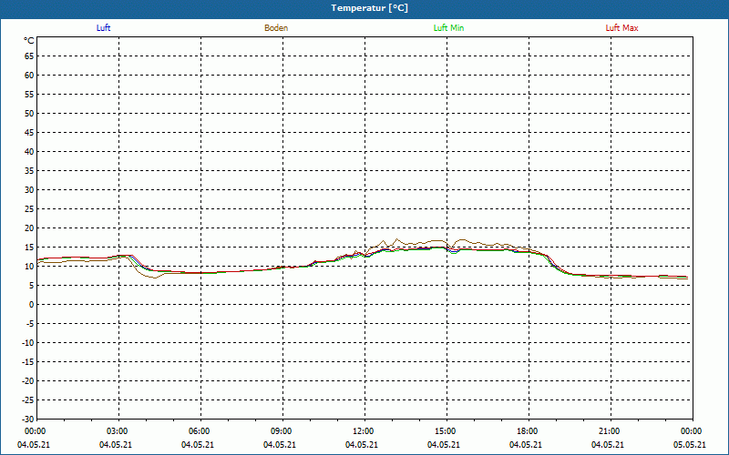Click the Temperatur [°C] chart title
729x455 pixels.
(370, 8)
